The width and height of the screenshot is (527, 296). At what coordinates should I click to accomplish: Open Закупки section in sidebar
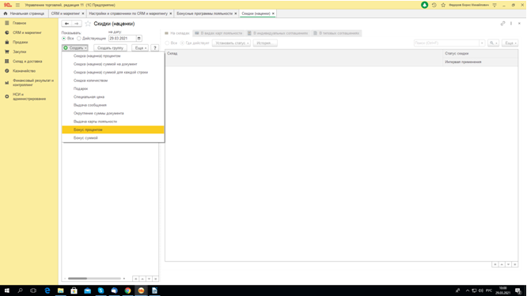[19, 52]
